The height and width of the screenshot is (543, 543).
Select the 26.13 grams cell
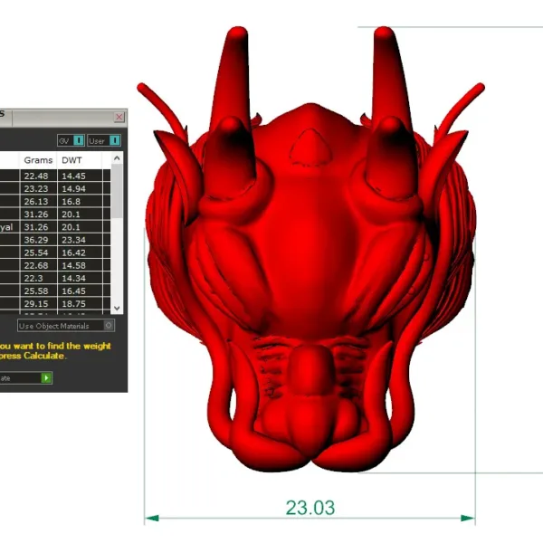click(38, 202)
